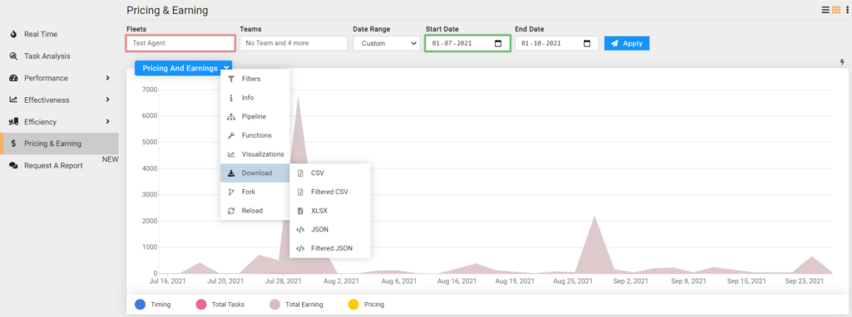
Task: Click the Pipeline hierarchy icon
Action: (x=231, y=116)
